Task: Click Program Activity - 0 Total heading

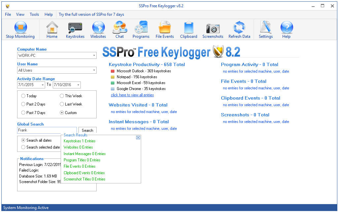Action: point(250,64)
